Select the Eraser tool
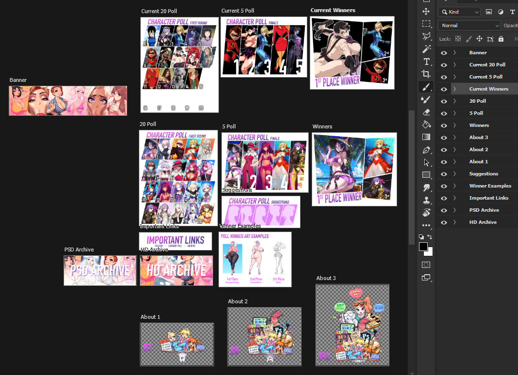 426,112
